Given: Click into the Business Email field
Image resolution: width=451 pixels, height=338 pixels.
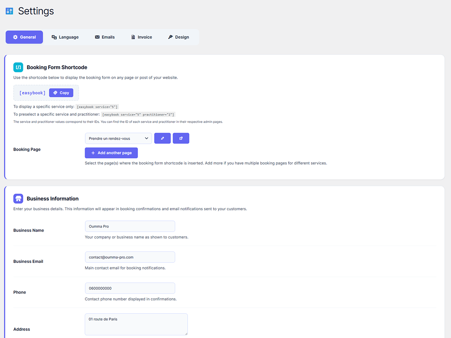Looking at the screenshot, I should (130, 257).
